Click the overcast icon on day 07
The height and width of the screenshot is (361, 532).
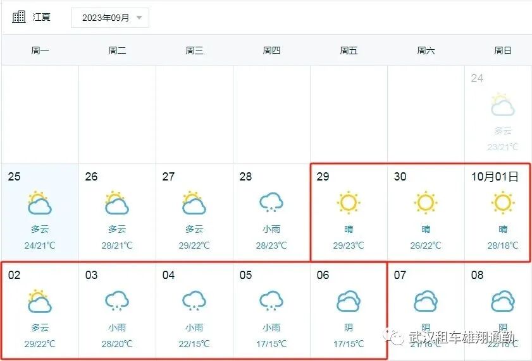coord(426,300)
